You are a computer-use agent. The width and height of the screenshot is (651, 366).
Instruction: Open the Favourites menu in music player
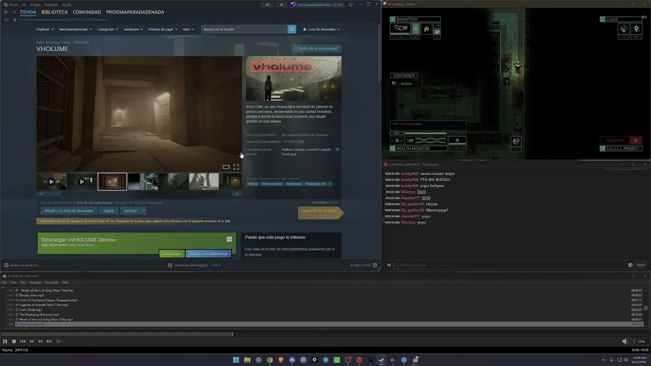point(51,283)
